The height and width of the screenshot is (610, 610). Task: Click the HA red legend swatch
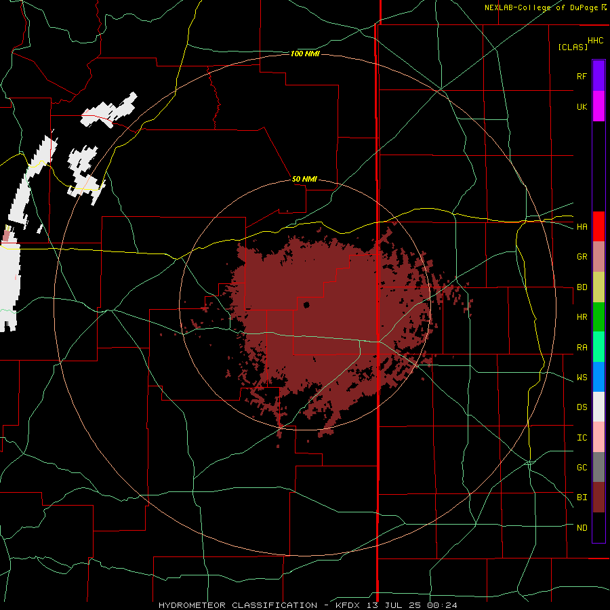[x=598, y=226]
